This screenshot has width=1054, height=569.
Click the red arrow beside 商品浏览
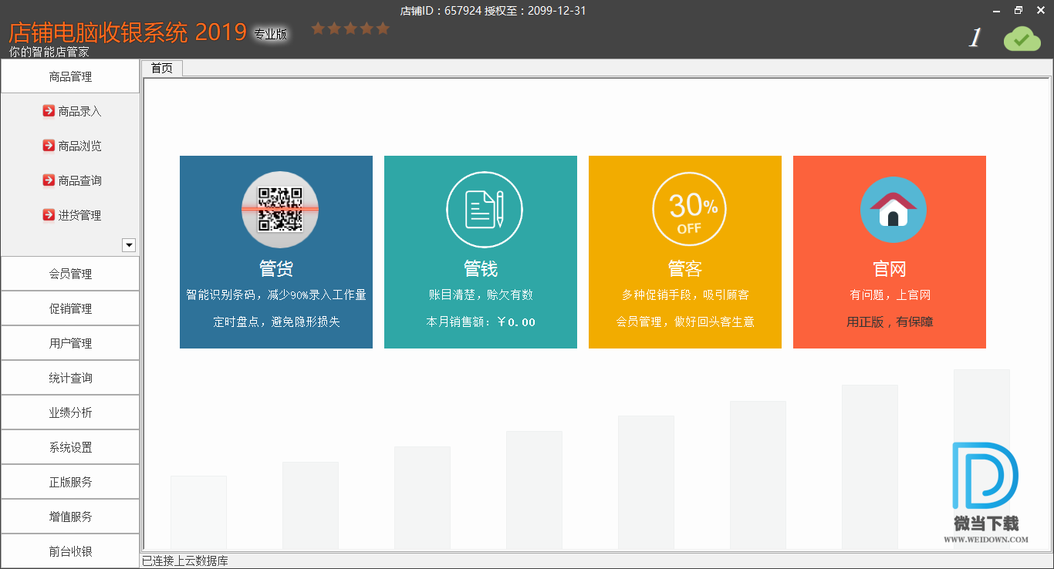(49, 146)
